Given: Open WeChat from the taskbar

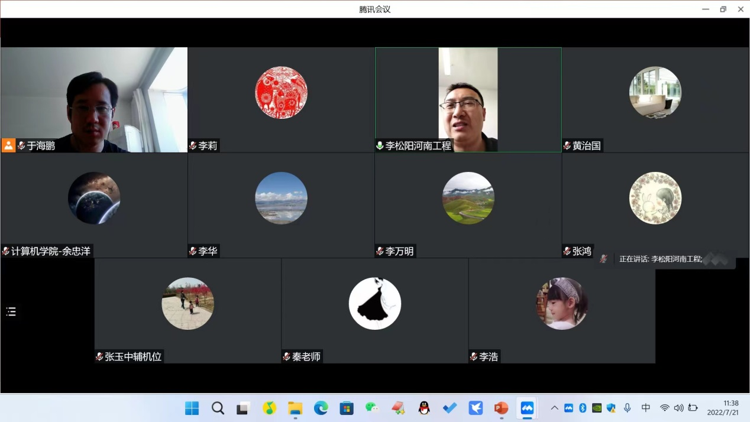Looking at the screenshot, I should point(372,408).
